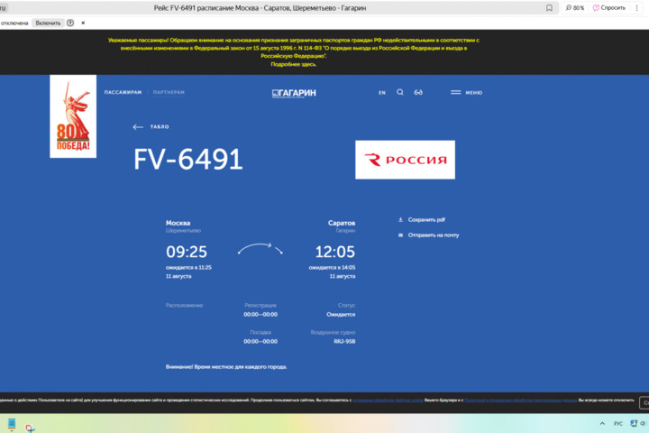This screenshot has width=649, height=433.
Task: Click the Саратов arrival city label
Action: pos(342,223)
